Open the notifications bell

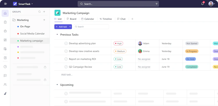tap(202, 4)
